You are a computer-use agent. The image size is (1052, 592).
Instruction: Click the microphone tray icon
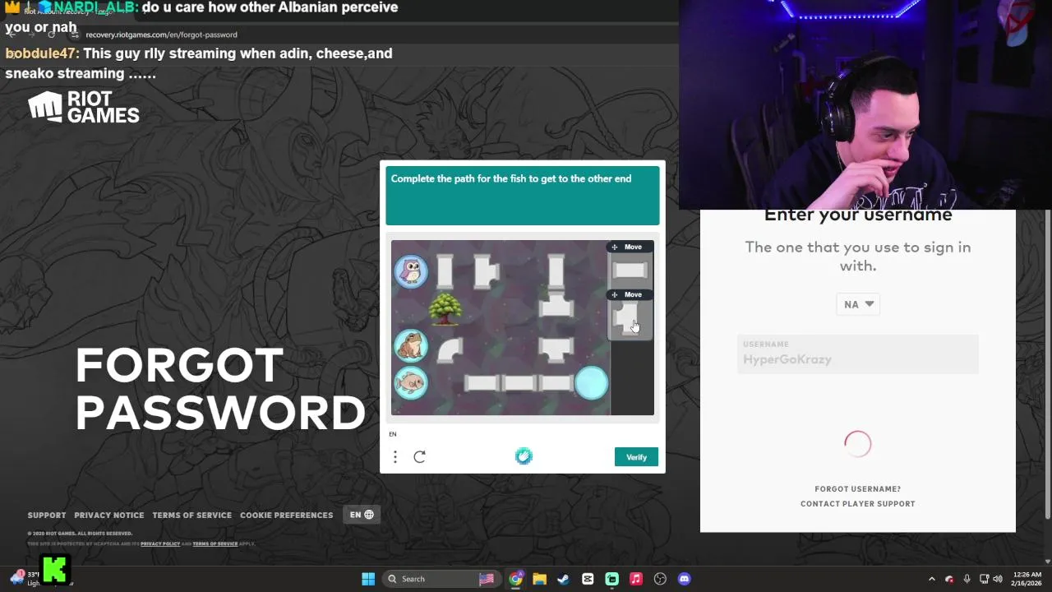967,579
